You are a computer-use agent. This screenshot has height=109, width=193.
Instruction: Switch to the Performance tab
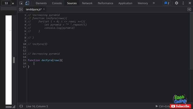[106, 3]
